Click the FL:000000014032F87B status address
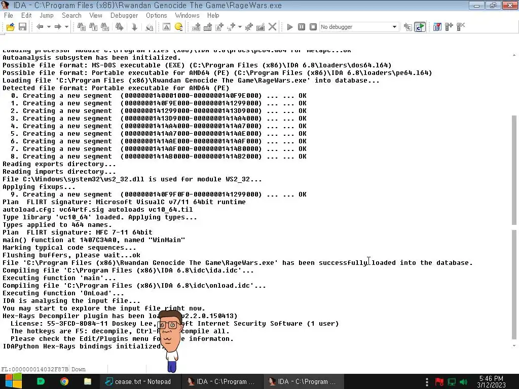This screenshot has height=389, width=519. (x=35, y=369)
